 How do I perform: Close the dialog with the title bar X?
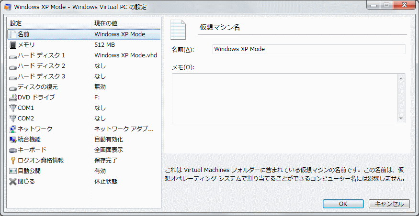(404, 5)
